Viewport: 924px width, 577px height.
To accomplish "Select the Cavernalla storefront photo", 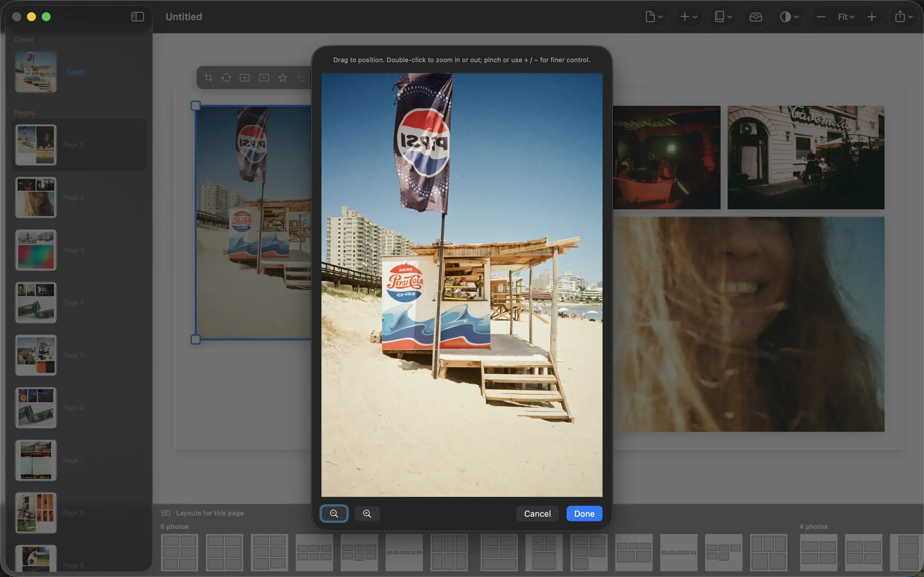I will [806, 158].
